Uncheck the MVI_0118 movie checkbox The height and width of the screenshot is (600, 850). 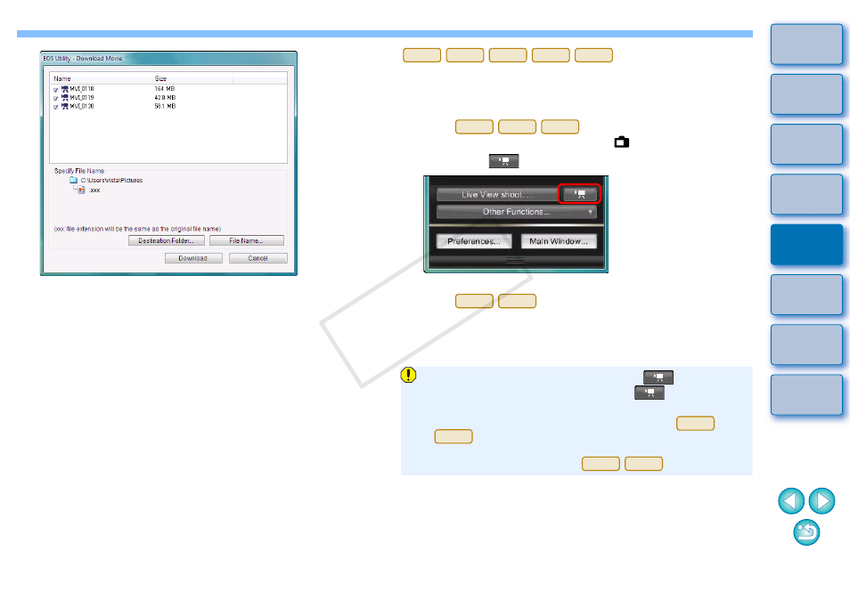pos(56,90)
